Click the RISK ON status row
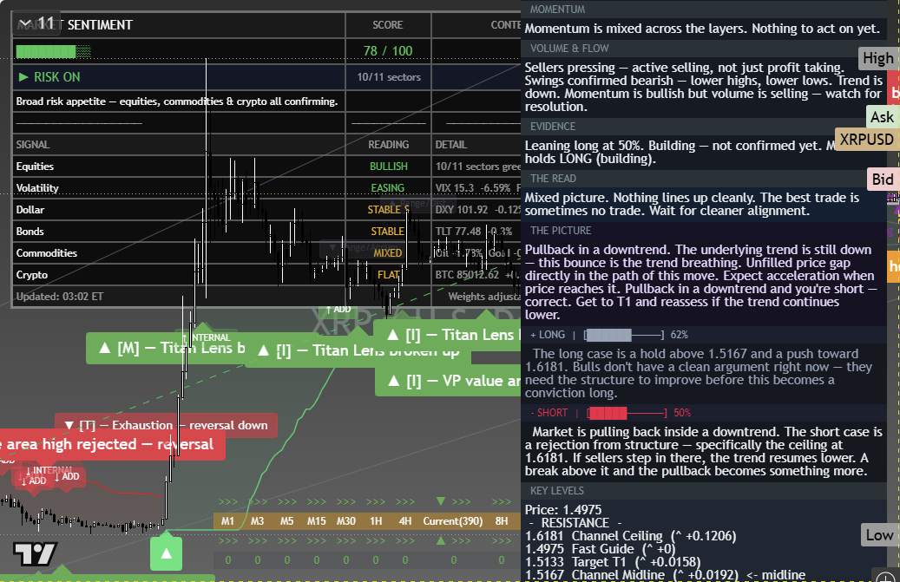Screen dimensions: 900x582 pos(179,77)
